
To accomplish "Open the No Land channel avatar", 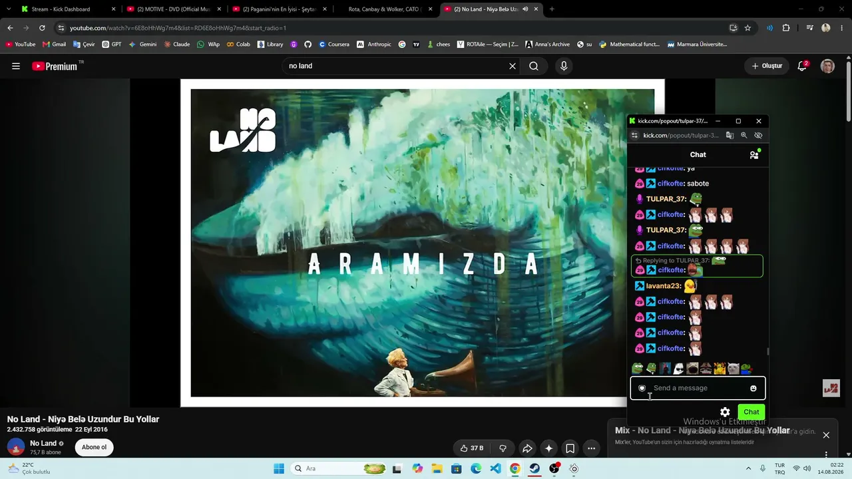I will [x=16, y=447].
